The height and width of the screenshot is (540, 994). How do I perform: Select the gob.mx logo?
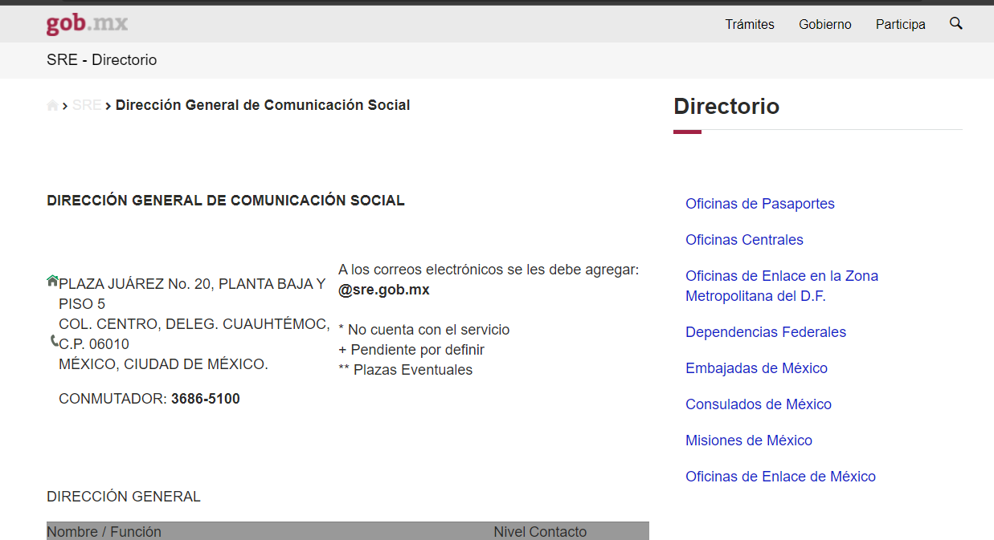click(x=85, y=23)
